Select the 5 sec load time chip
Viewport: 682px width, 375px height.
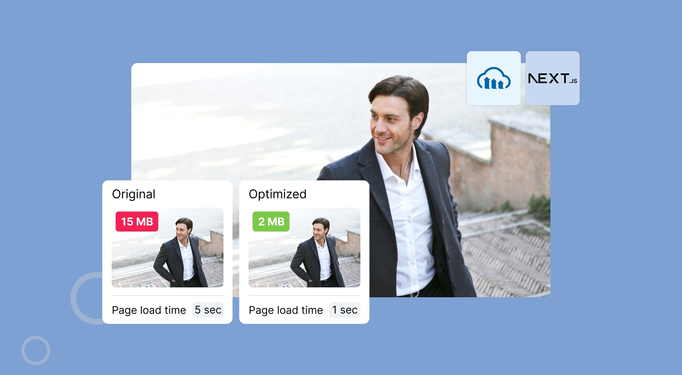[x=208, y=310]
